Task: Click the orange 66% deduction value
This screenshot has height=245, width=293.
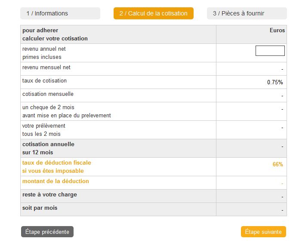Action: 278,165
